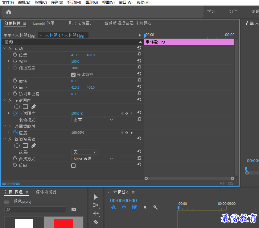
Task: Reset the 缩放 parameter
Action: (139, 61)
